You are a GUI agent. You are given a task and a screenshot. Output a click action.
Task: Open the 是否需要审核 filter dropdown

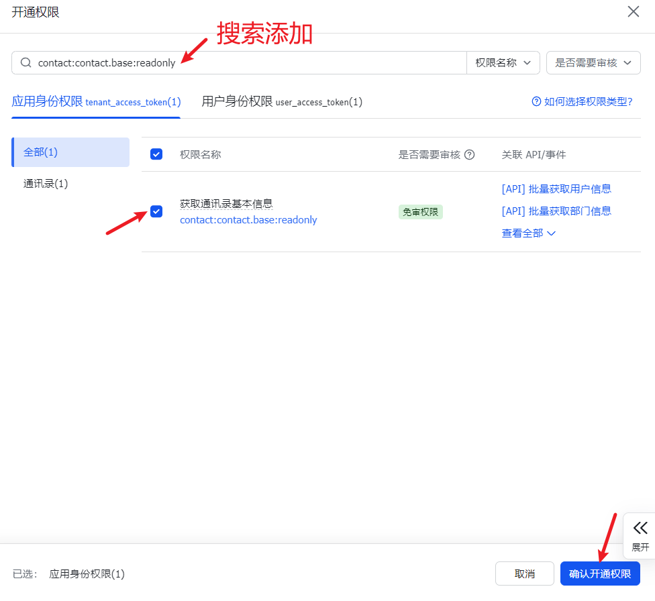coord(593,62)
